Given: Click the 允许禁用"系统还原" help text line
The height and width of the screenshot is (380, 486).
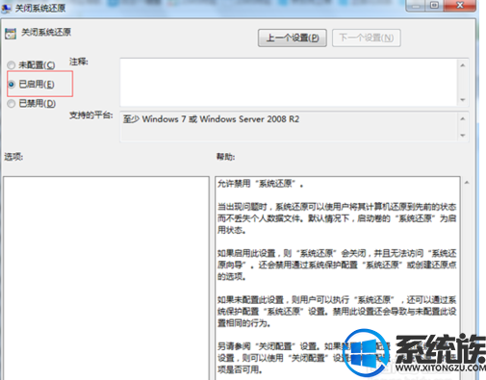Looking at the screenshot, I should click(260, 184).
